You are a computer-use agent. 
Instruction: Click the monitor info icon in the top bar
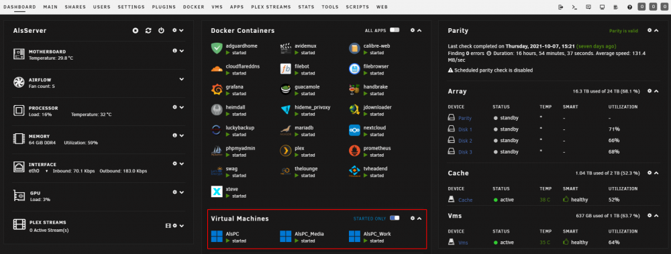pos(602,7)
